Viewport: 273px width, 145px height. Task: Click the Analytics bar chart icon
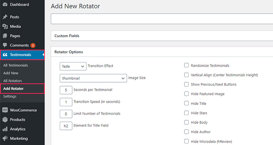[5, 129]
